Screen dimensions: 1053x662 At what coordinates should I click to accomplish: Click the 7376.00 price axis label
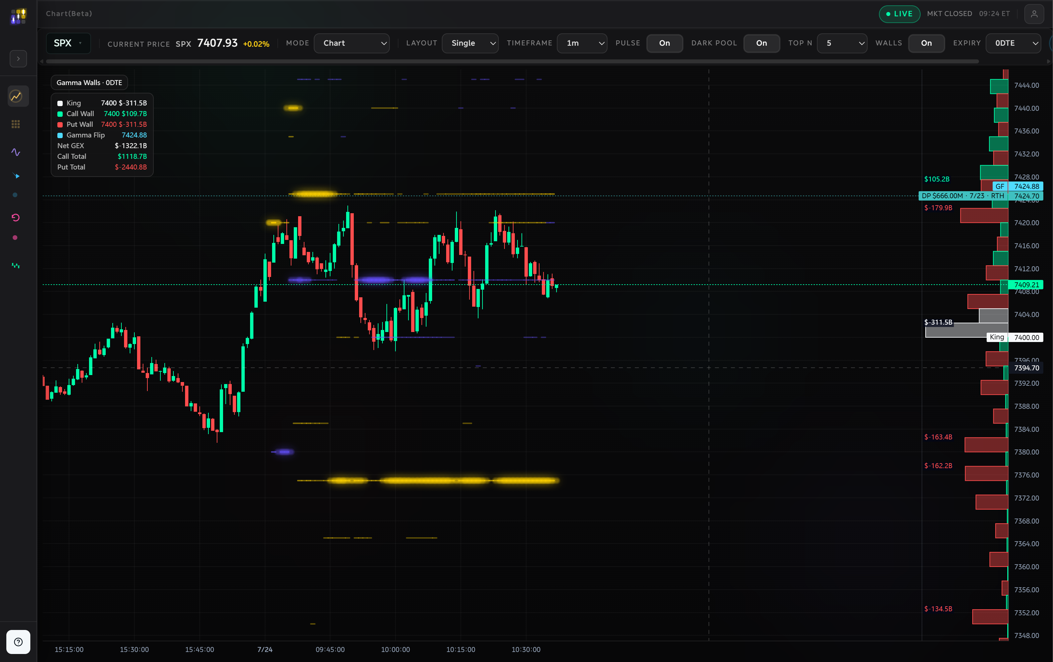[1026, 475]
